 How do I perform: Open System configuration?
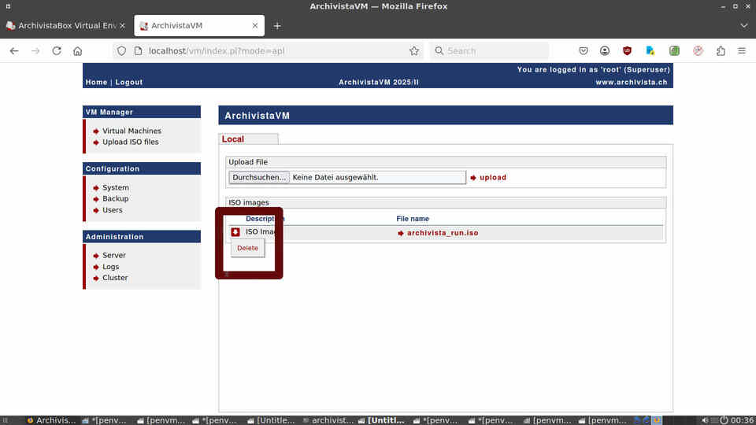pyautogui.click(x=115, y=187)
